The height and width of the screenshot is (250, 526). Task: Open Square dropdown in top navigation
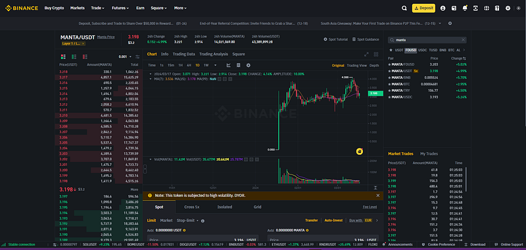coord(158,8)
